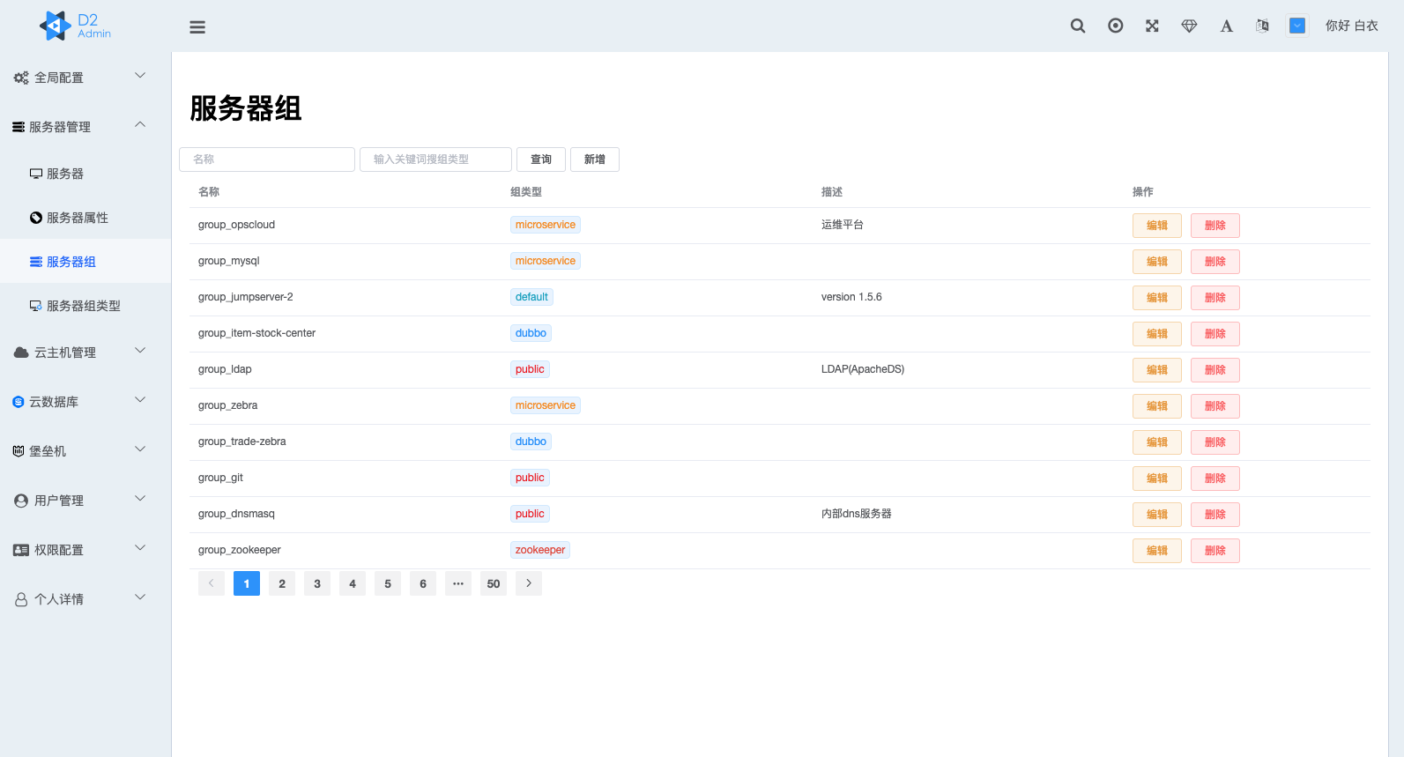Go to page 3 in pagination
Image resolution: width=1404 pixels, height=757 pixels.
[317, 583]
